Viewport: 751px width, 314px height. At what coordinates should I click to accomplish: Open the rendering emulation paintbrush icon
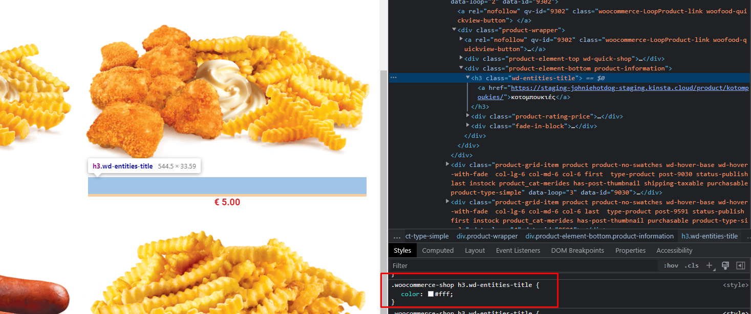725,265
